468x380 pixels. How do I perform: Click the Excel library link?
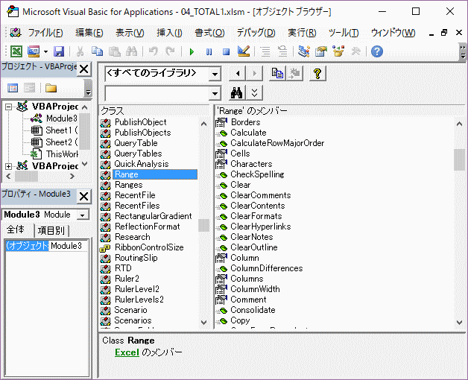tap(127, 352)
